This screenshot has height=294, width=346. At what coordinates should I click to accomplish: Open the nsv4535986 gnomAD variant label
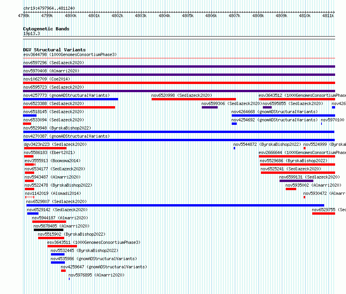click(x=94, y=259)
